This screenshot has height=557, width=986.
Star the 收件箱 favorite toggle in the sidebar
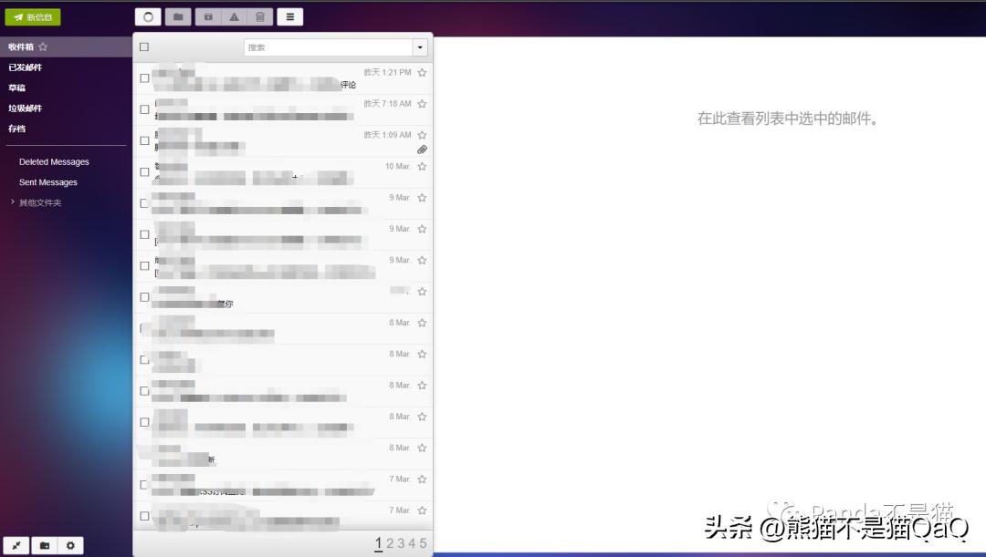[x=42, y=46]
